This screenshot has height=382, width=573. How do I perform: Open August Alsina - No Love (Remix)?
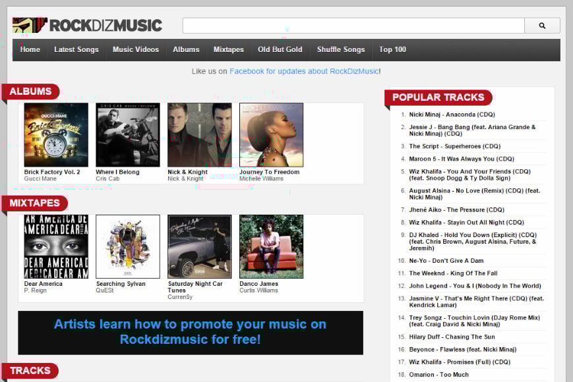[475, 194]
